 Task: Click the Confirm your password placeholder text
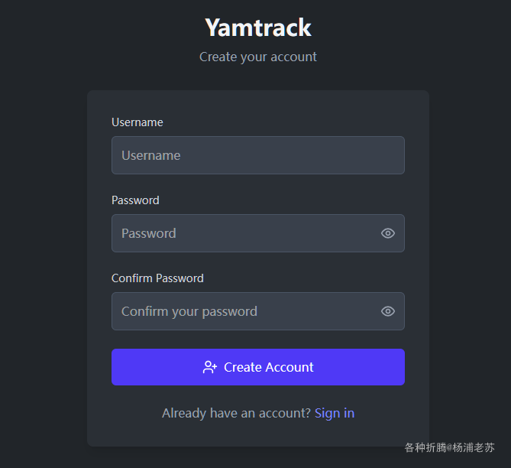189,312
